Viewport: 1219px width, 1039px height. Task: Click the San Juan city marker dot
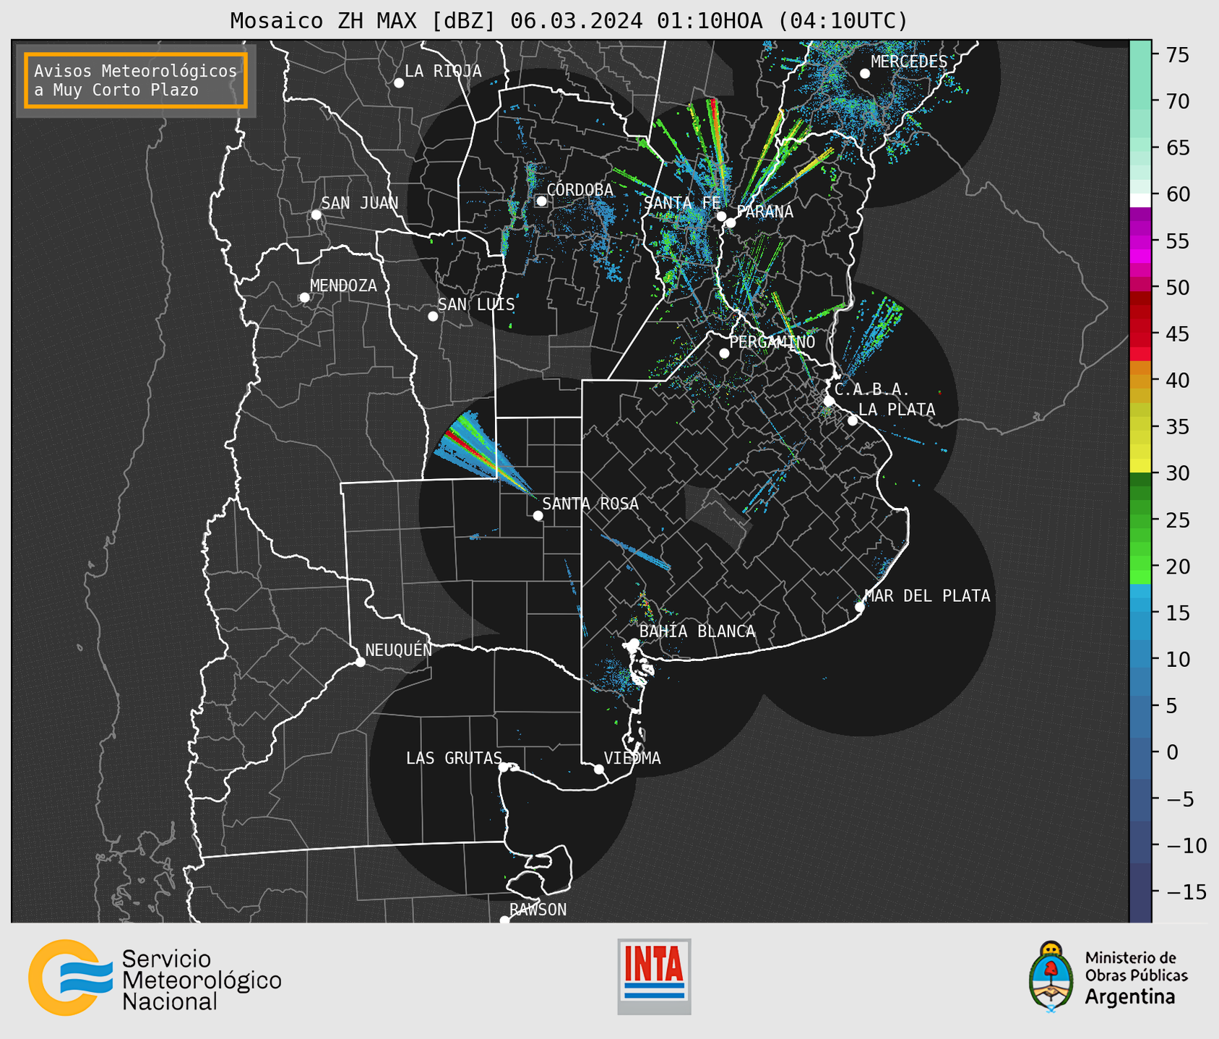[x=316, y=215]
